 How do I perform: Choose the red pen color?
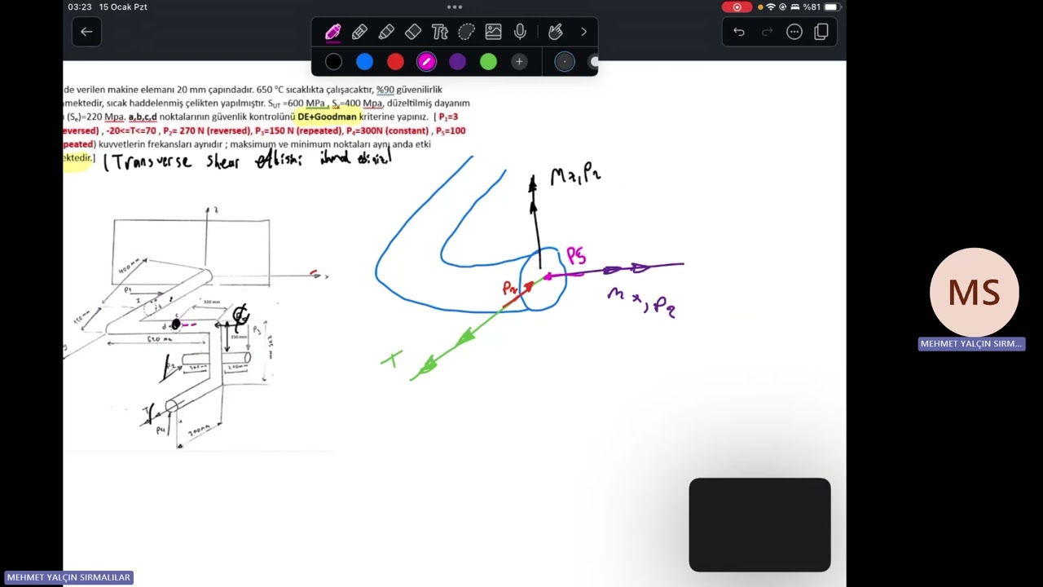click(395, 62)
